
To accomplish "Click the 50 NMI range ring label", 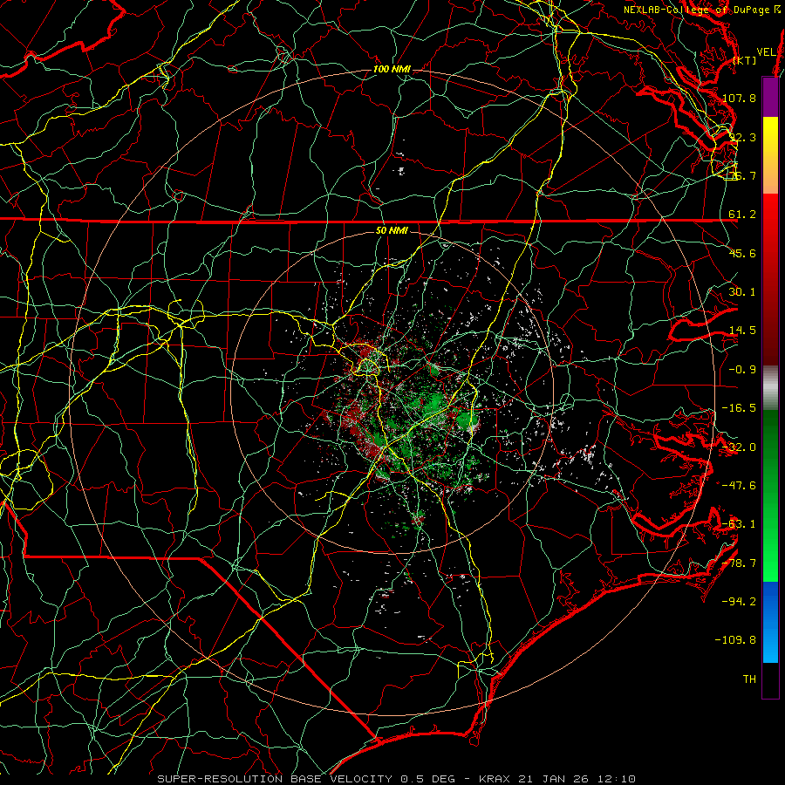I will coord(392,231).
